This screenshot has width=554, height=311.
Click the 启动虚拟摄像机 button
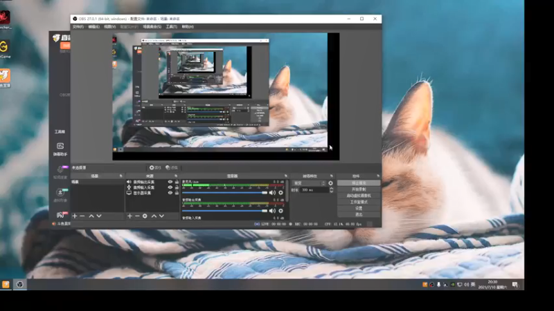click(359, 196)
